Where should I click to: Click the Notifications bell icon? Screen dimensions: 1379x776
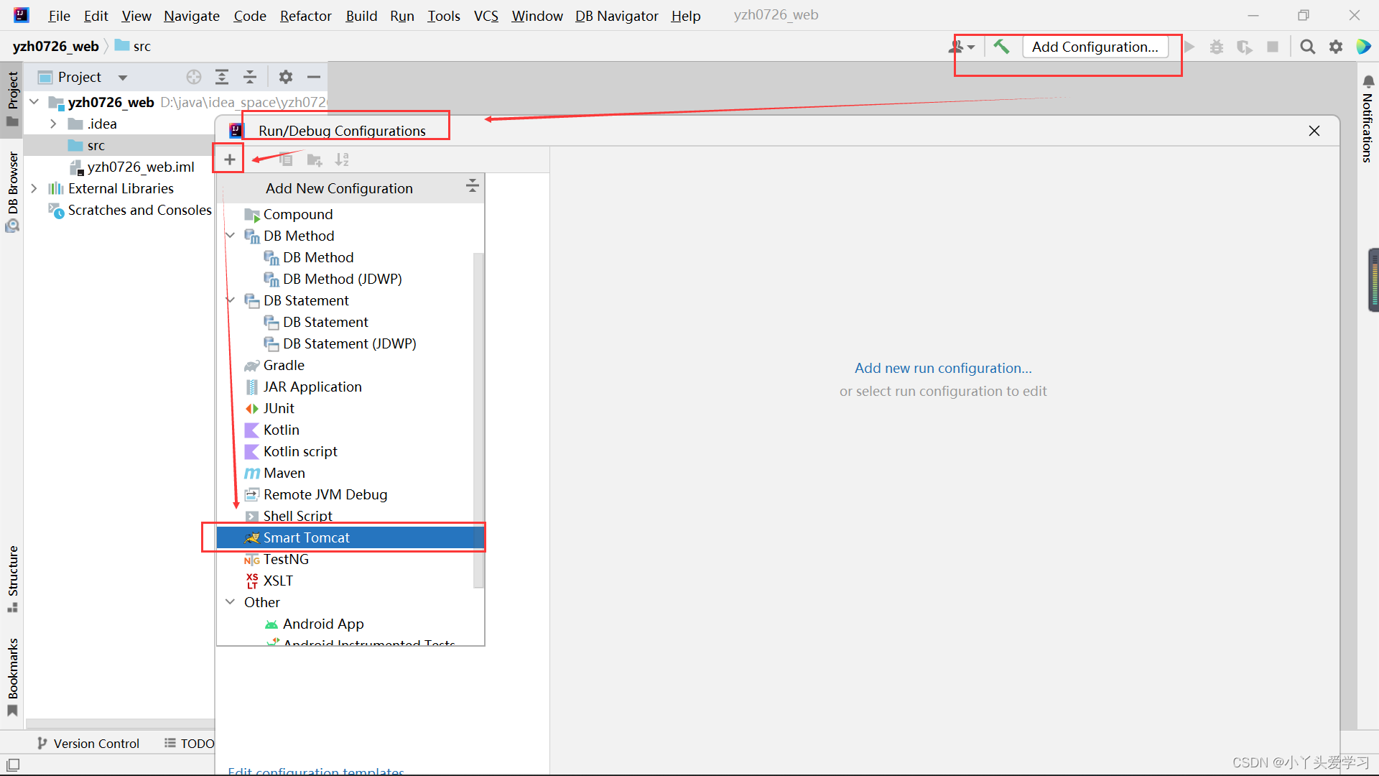(1368, 81)
